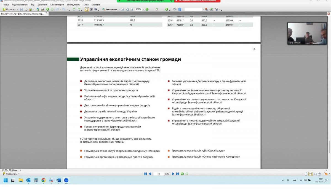Screen dimensions: 331x189
Task: Open the Инструменты menu
Action: 74,5
